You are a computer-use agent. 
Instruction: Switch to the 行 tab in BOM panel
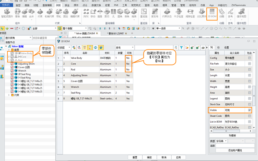(x=218, y=47)
